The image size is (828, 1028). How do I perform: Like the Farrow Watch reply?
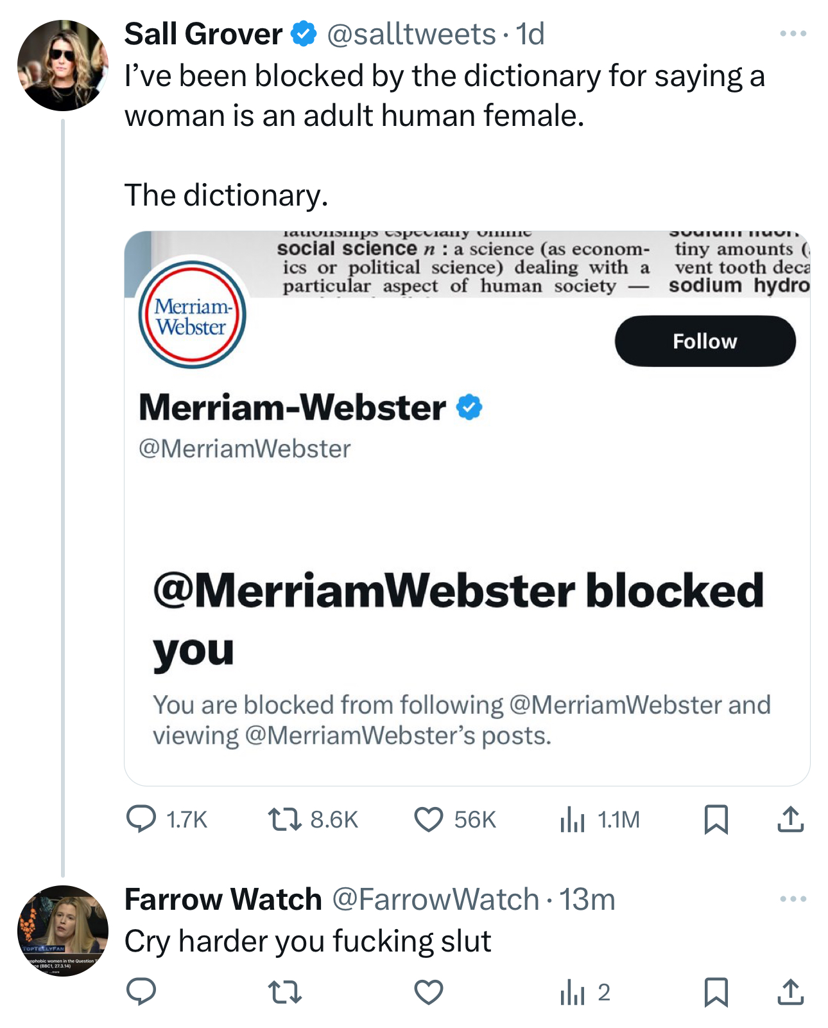428,992
